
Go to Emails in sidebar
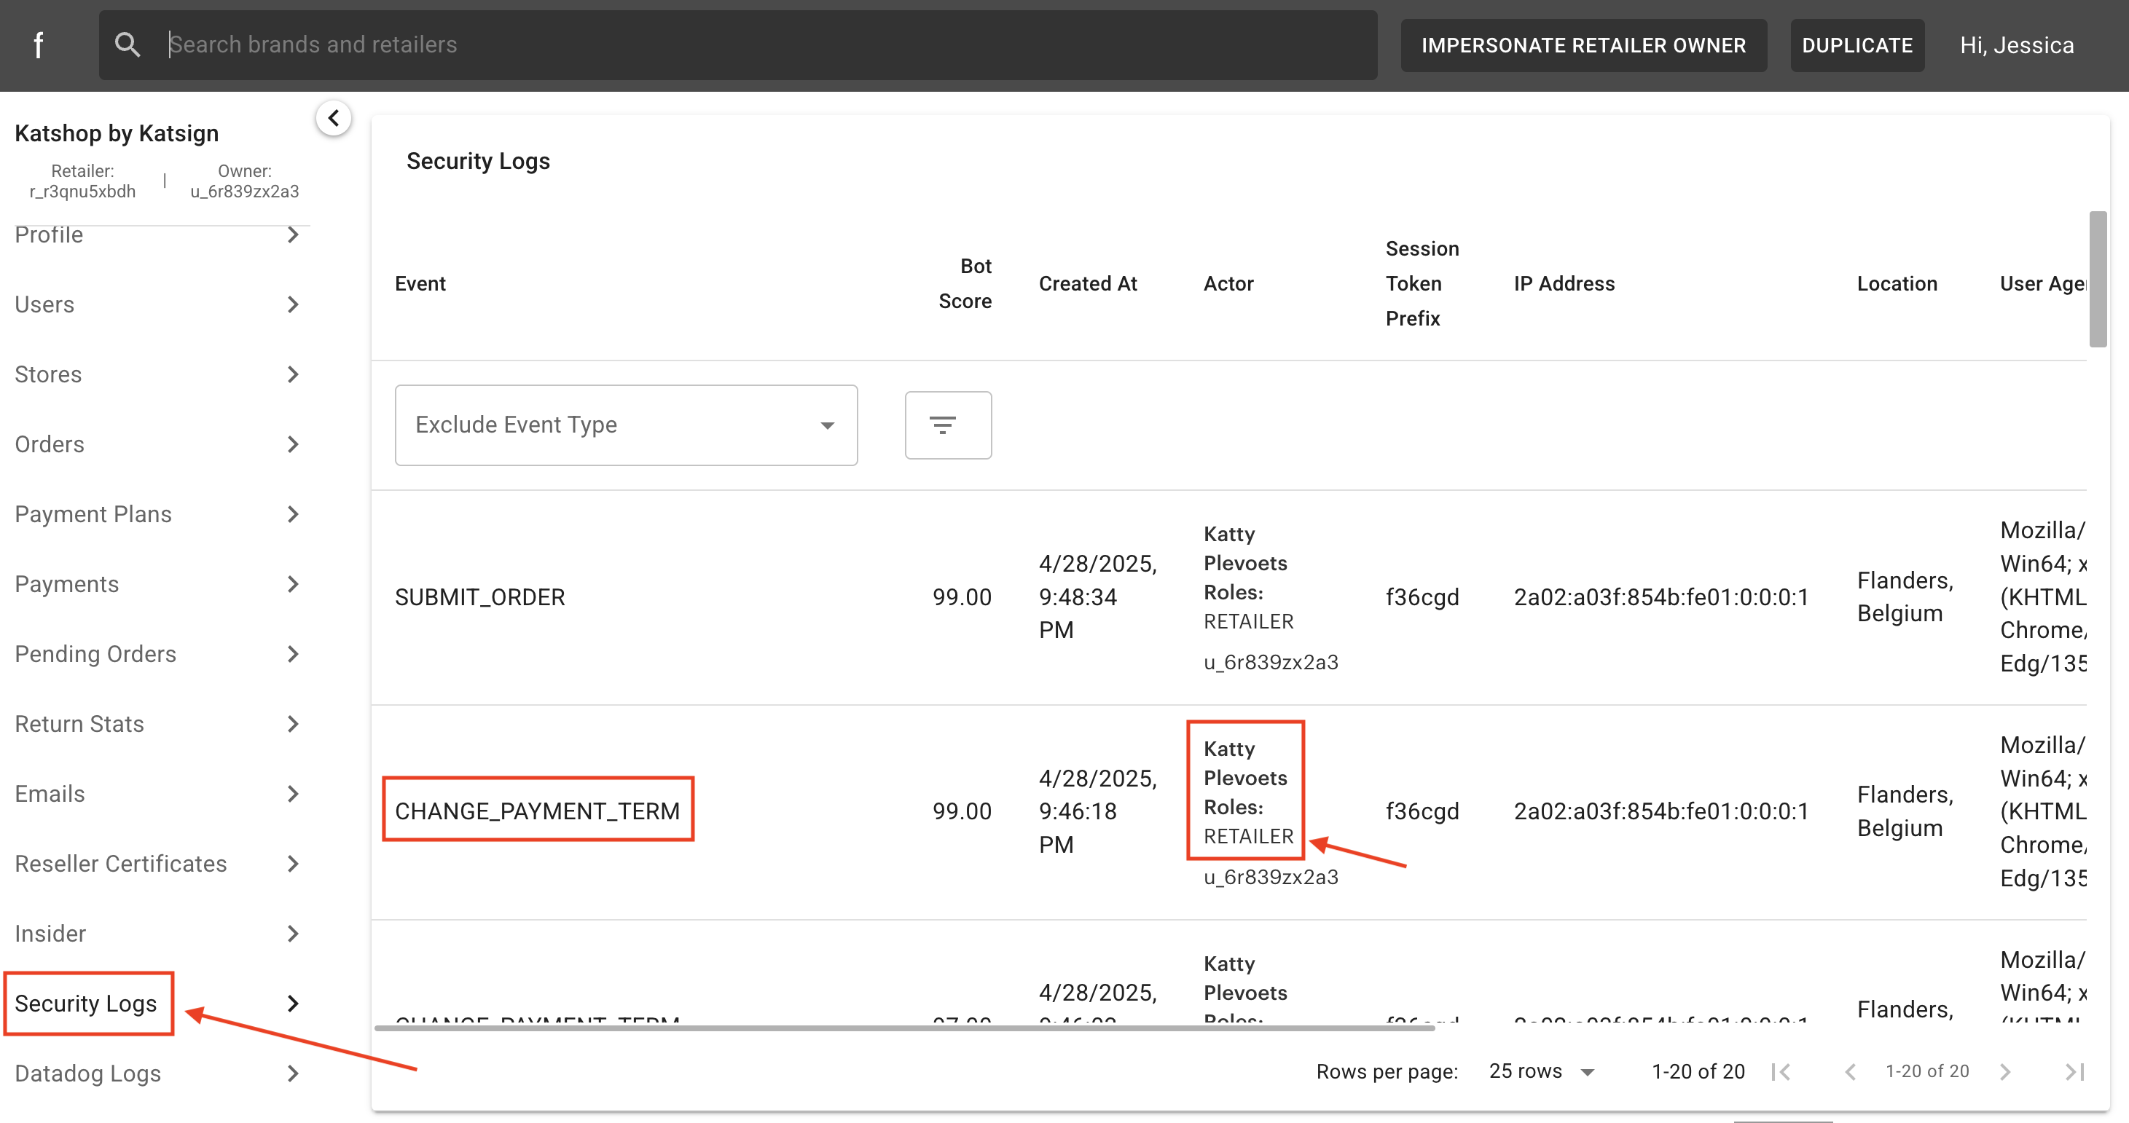[157, 793]
